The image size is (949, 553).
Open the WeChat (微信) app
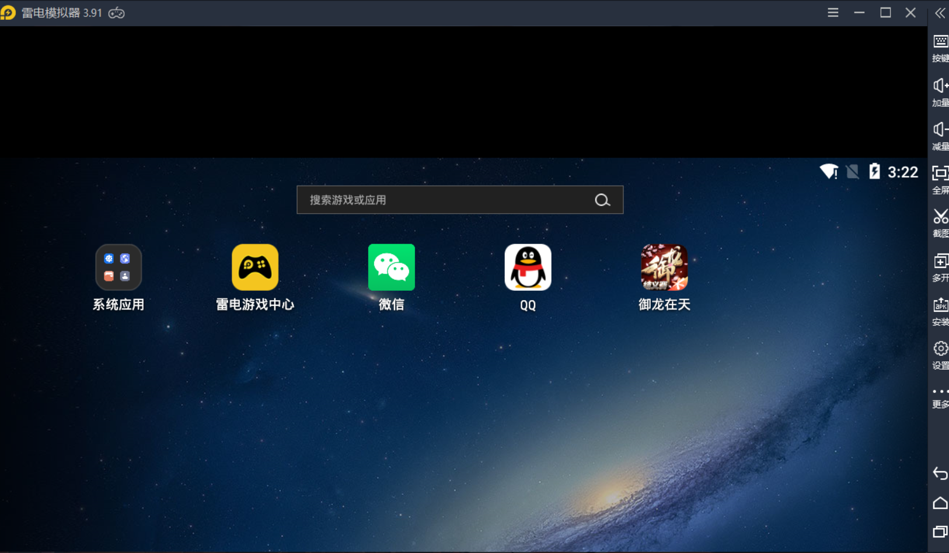pos(391,267)
